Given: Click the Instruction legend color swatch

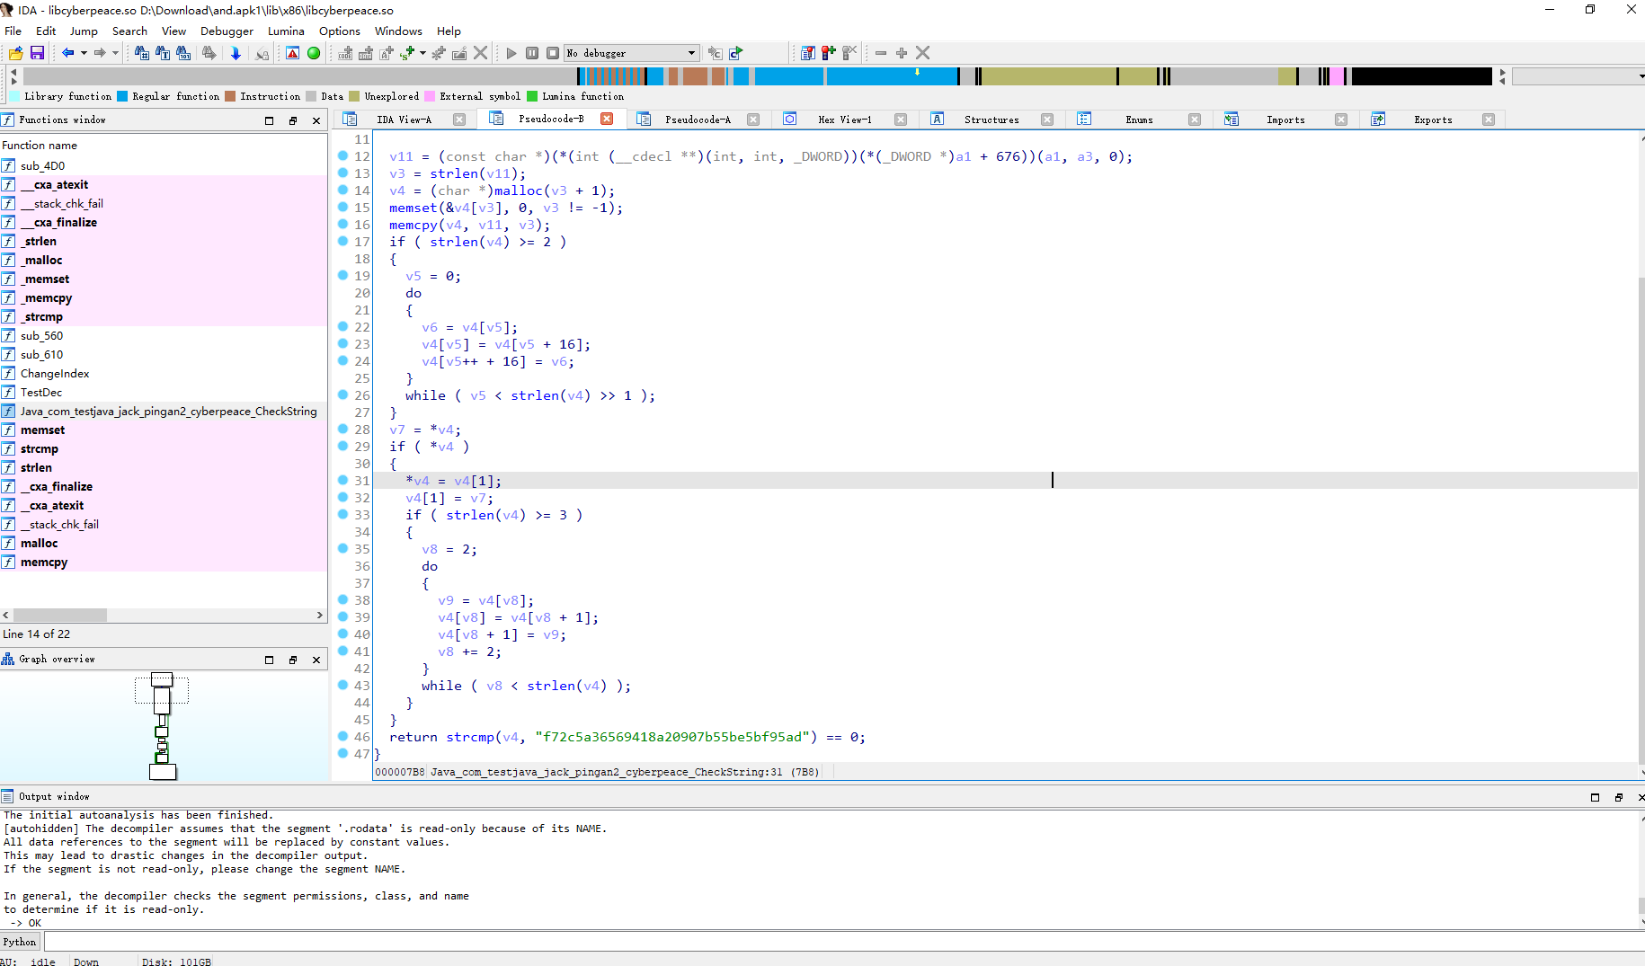Looking at the screenshot, I should [x=230, y=96].
